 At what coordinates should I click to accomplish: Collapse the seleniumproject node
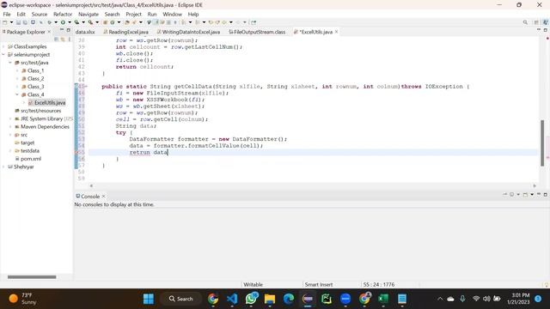coord(3,55)
